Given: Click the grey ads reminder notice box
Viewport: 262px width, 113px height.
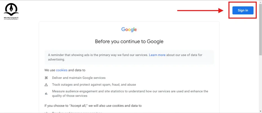Looking at the screenshot, I should tap(129, 57).
